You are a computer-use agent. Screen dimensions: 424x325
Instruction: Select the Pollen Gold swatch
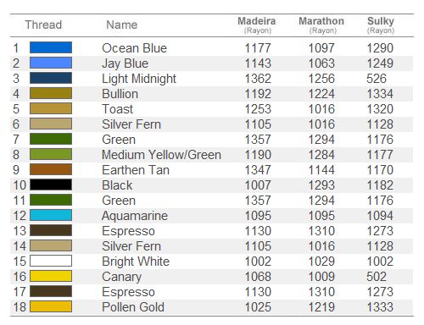point(51,306)
